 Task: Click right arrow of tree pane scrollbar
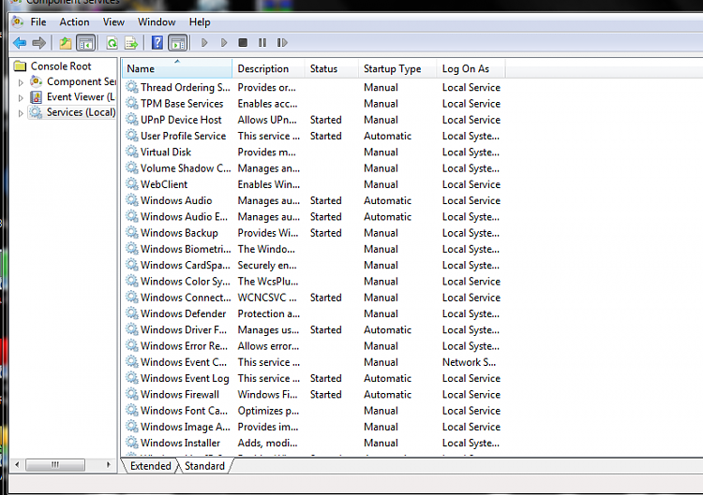108,464
